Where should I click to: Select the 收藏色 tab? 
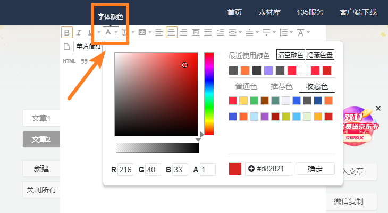point(317,86)
